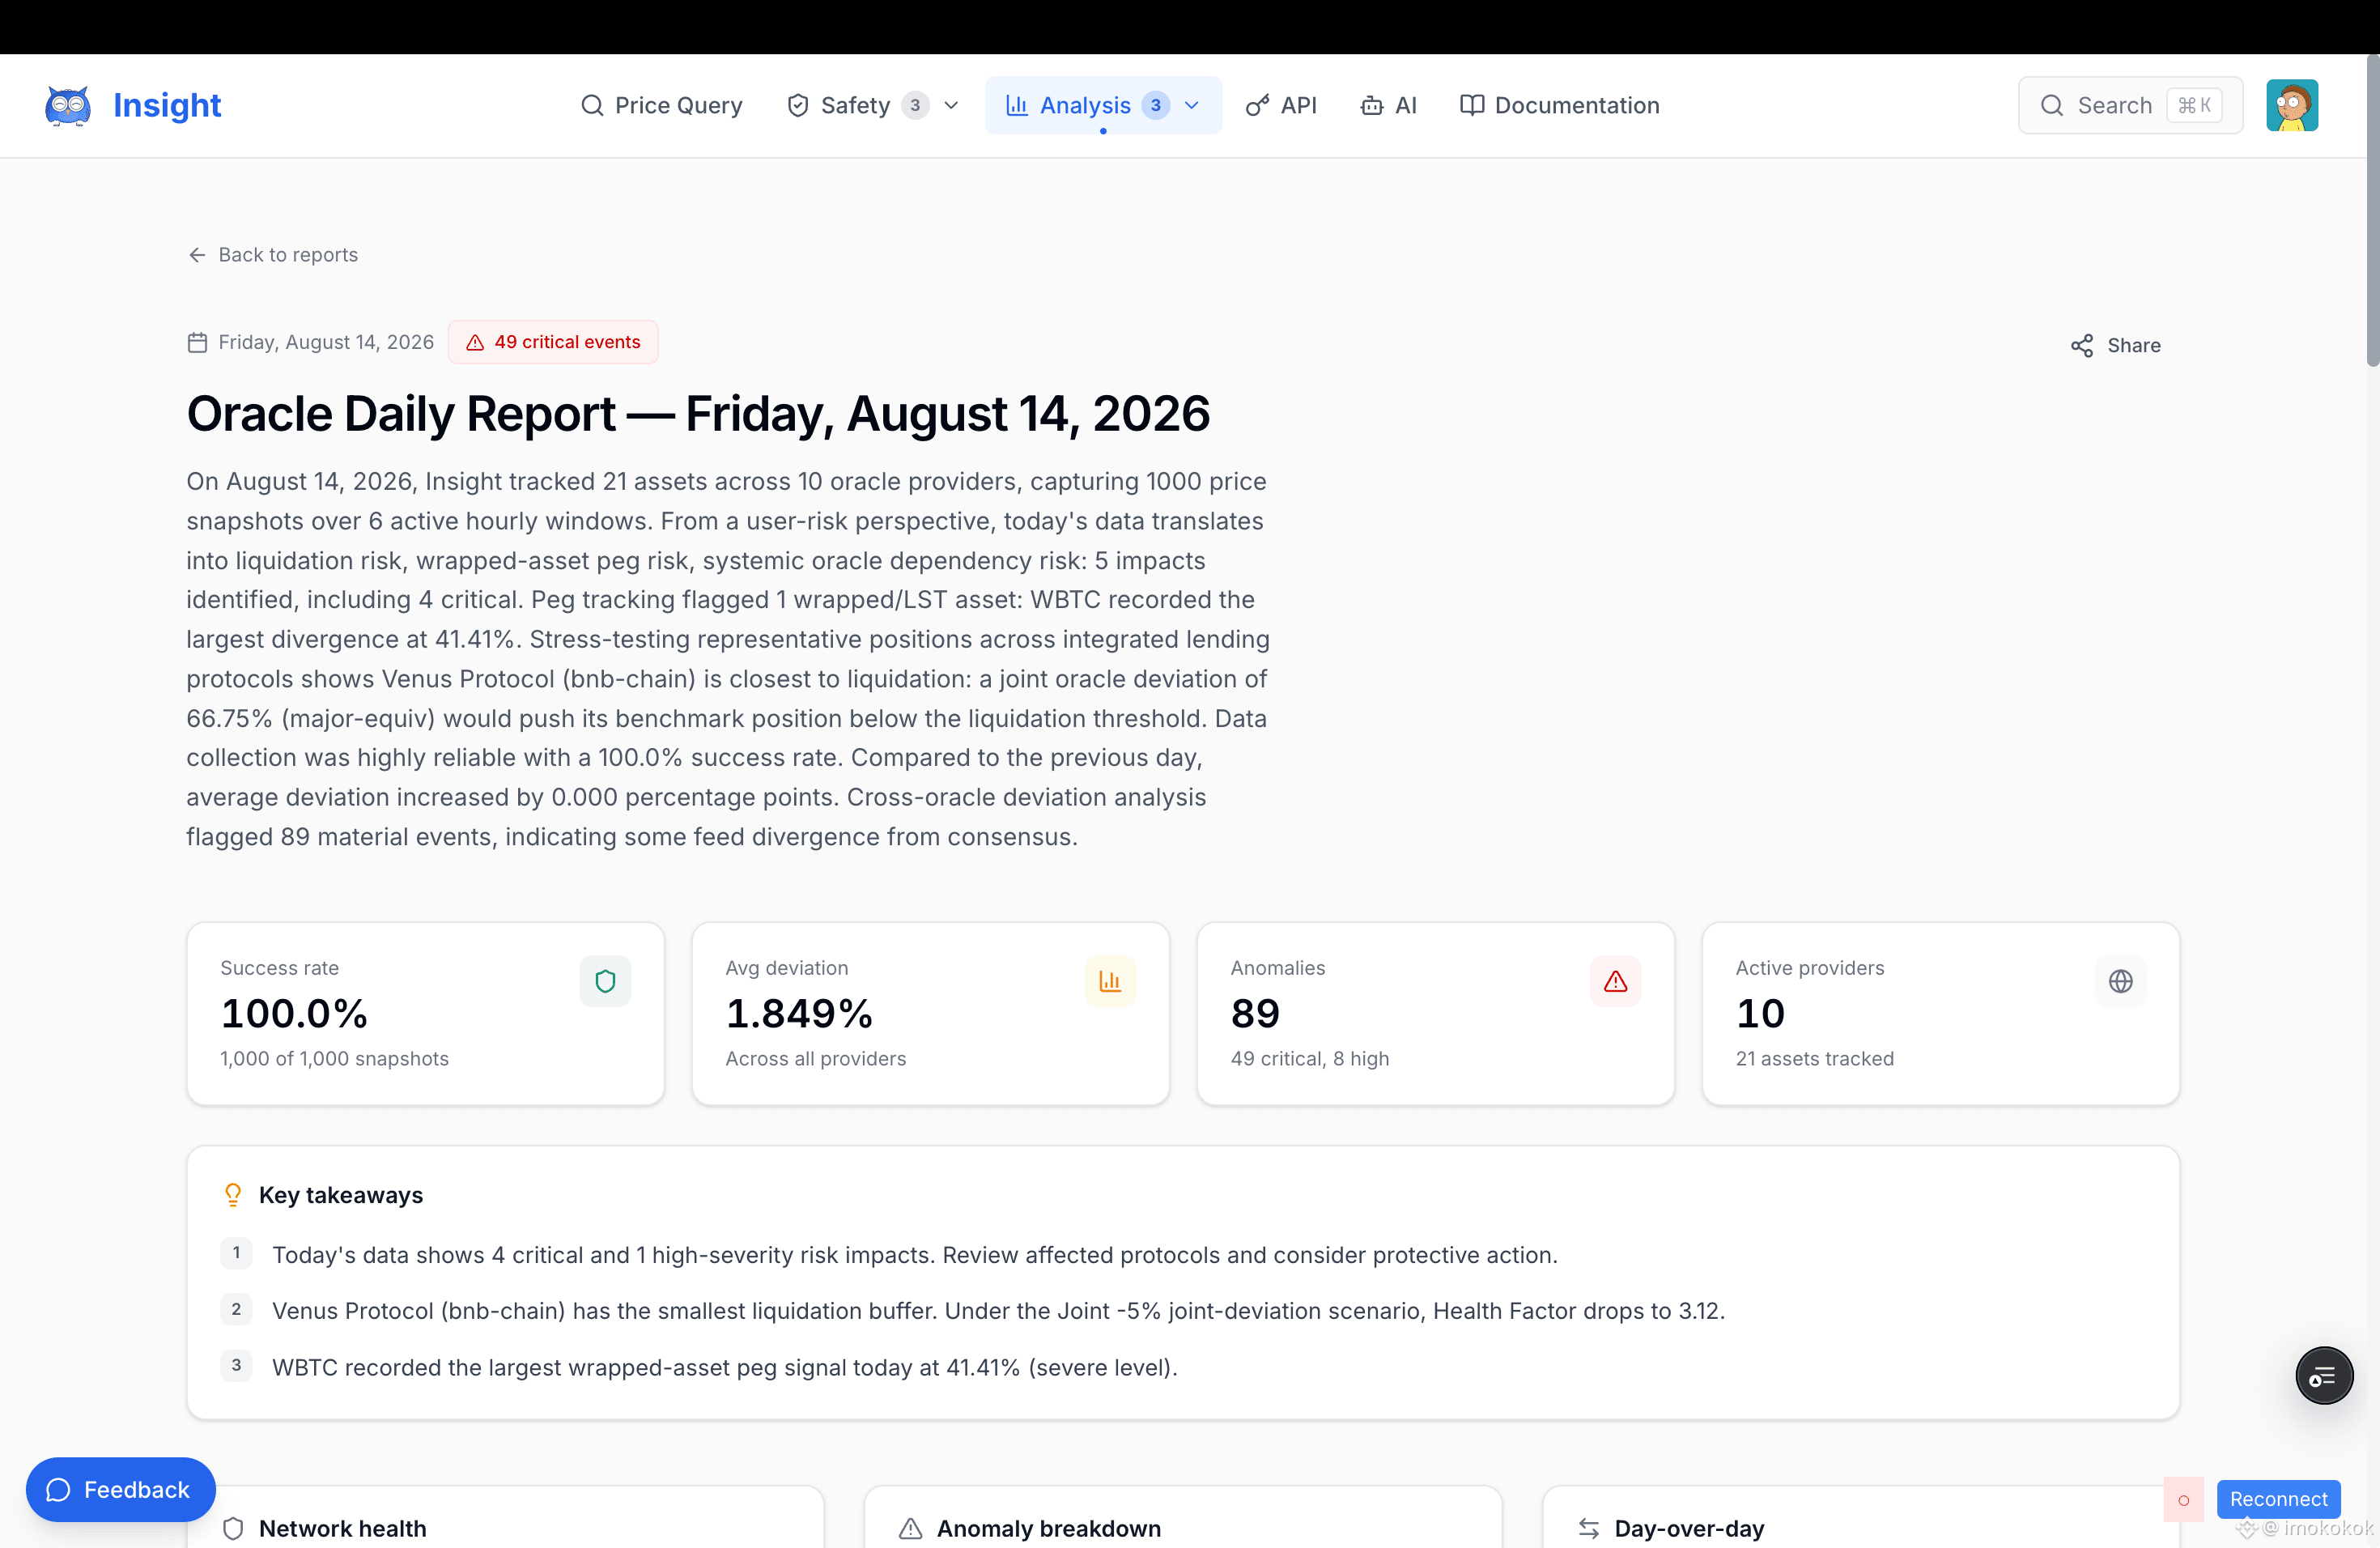The height and width of the screenshot is (1548, 2380).
Task: Click the calendar icon beside the date
Action: [197, 342]
